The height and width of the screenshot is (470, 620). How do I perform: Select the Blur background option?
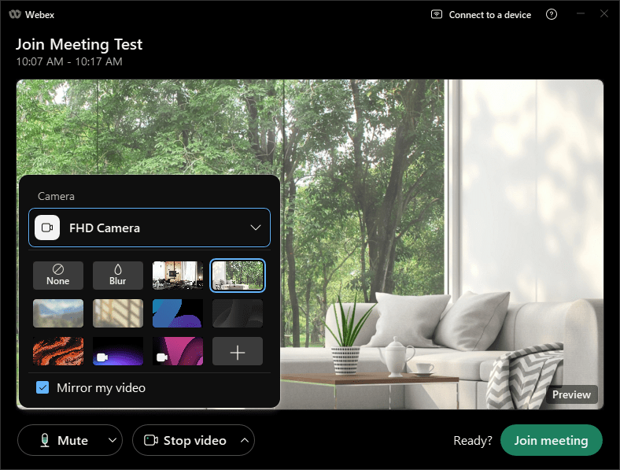[x=118, y=276]
